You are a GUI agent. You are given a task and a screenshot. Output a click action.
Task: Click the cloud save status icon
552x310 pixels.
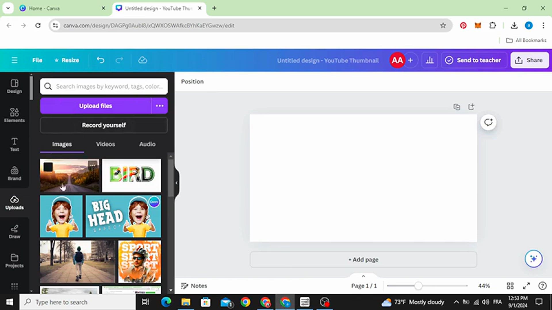[143, 60]
